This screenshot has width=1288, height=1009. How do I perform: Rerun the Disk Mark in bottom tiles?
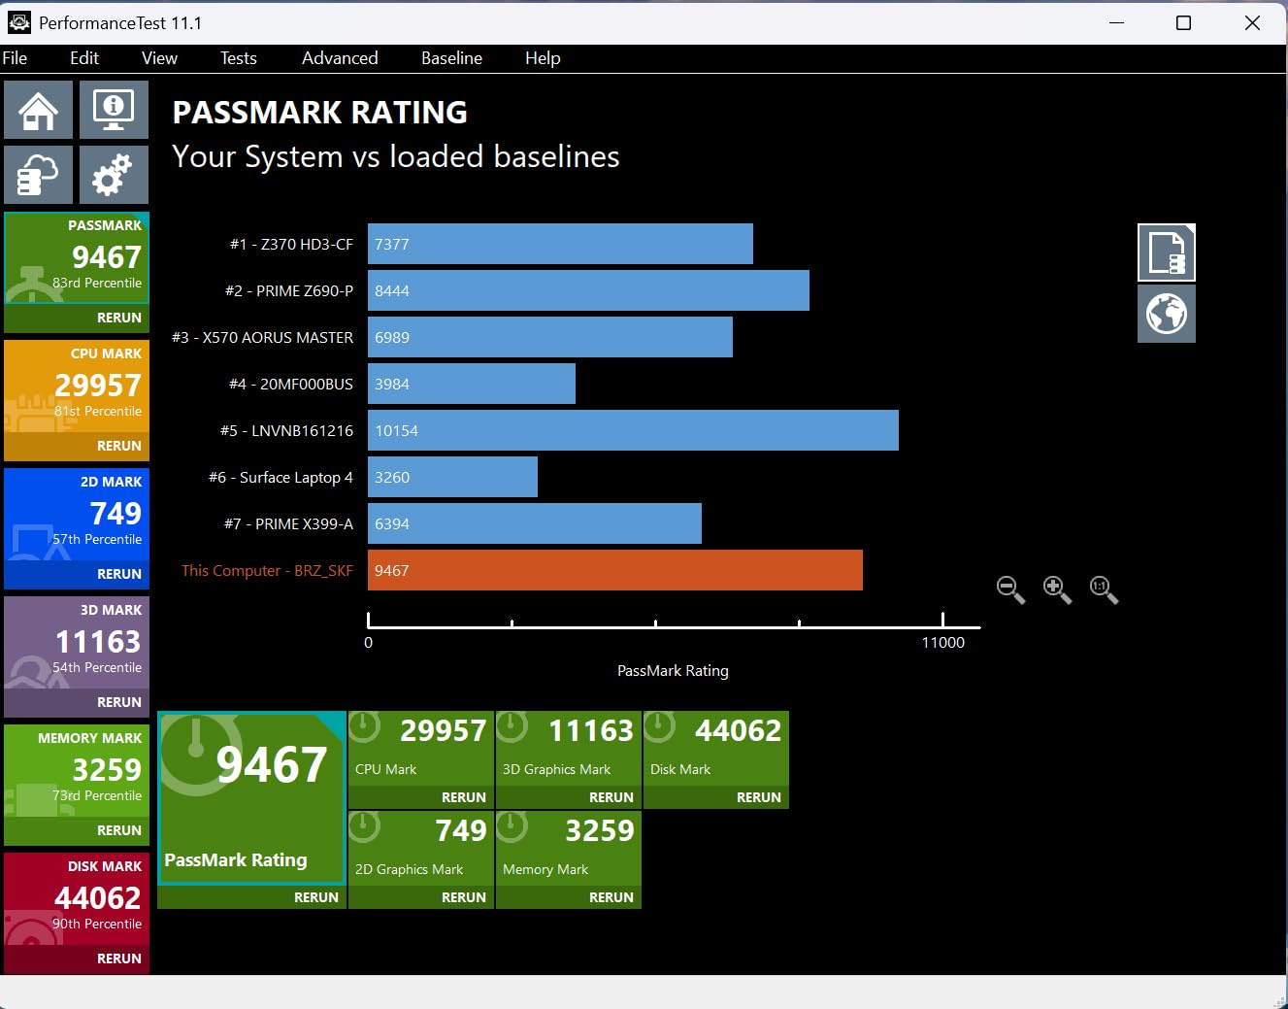[758, 797]
